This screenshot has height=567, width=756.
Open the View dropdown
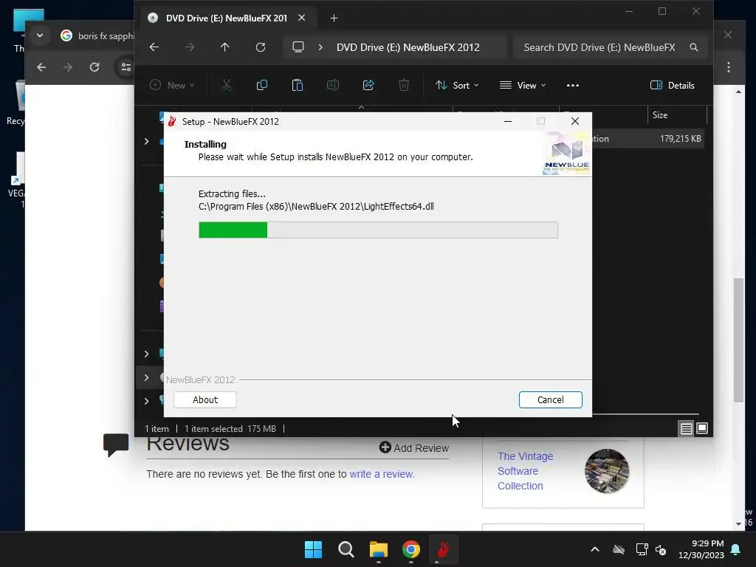pos(523,86)
